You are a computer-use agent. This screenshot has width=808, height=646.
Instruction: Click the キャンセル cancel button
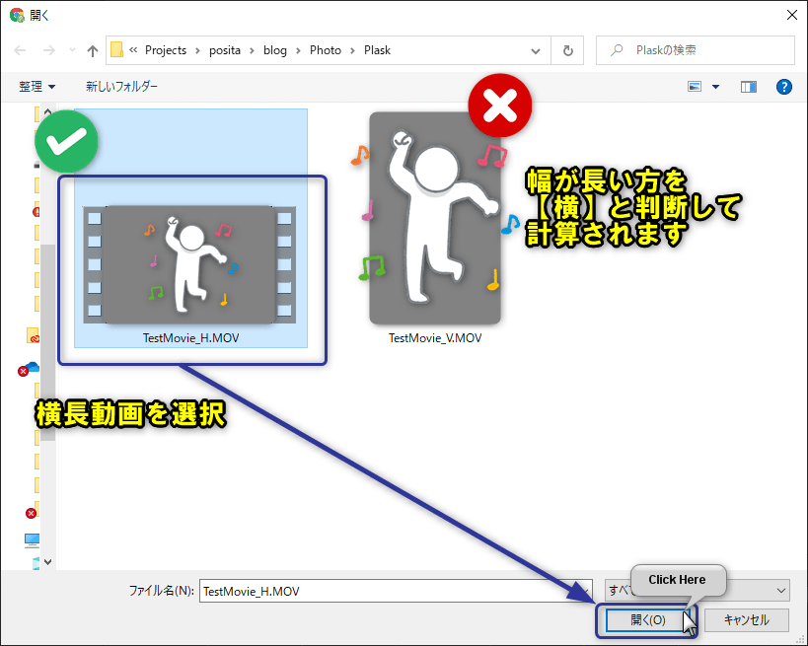(x=746, y=619)
